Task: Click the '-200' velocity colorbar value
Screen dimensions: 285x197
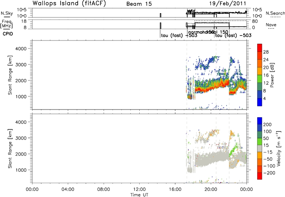Action: pyautogui.click(x=269, y=173)
